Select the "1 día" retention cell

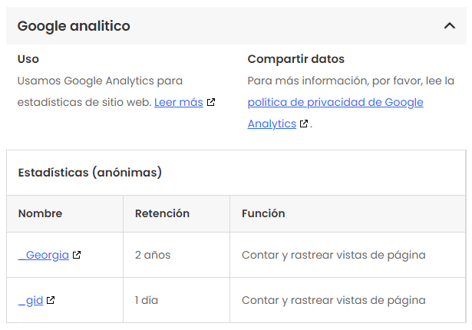pos(147,300)
